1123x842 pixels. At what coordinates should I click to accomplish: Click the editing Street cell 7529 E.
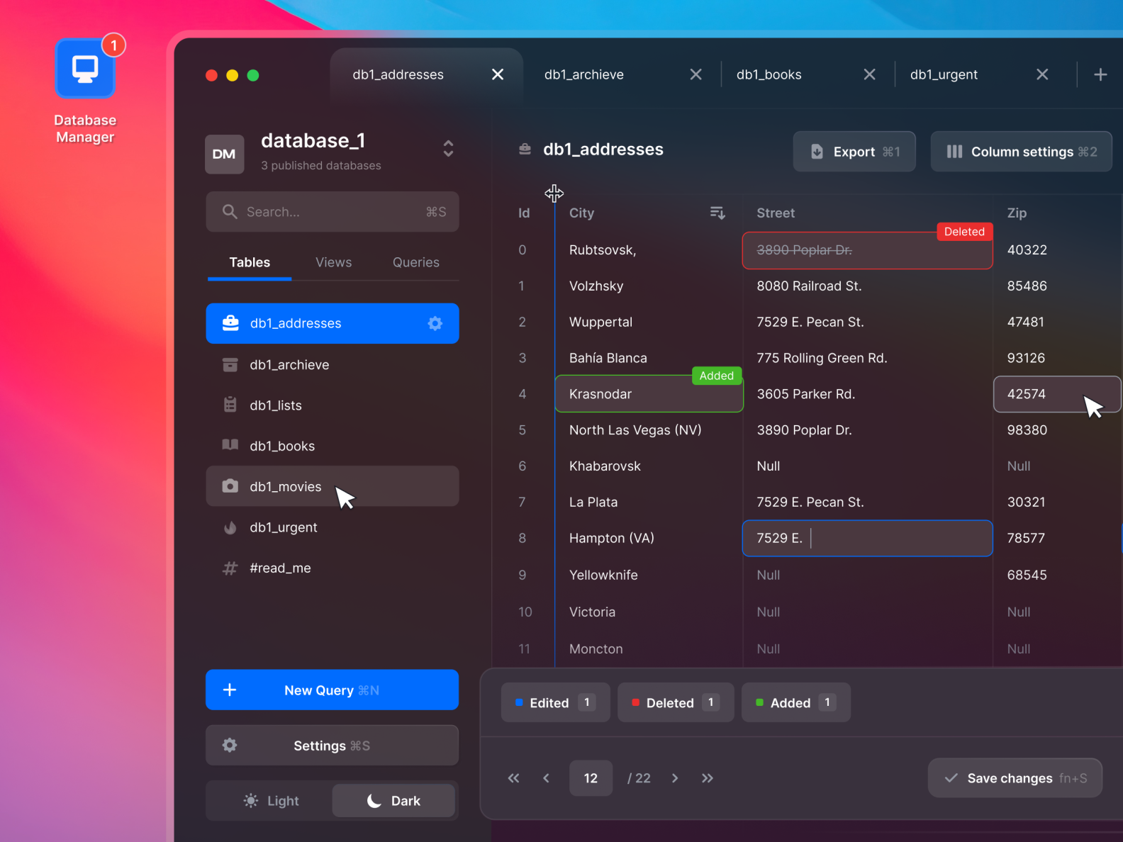[867, 539]
